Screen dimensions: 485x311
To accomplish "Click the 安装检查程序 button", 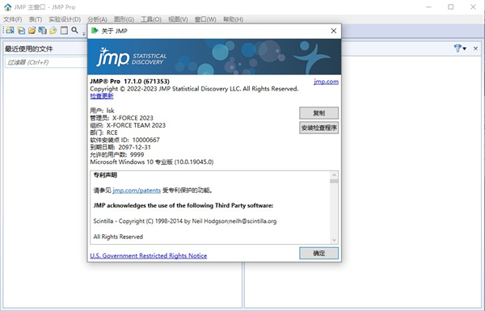I will click(318, 128).
